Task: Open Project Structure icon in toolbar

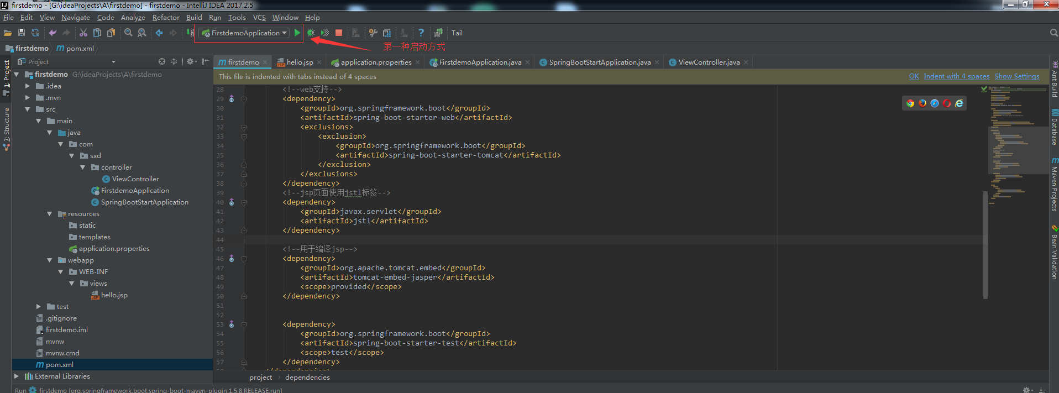Action: 387,33
